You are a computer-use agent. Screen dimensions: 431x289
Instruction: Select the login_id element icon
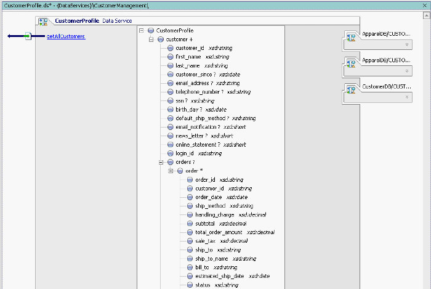(171, 153)
